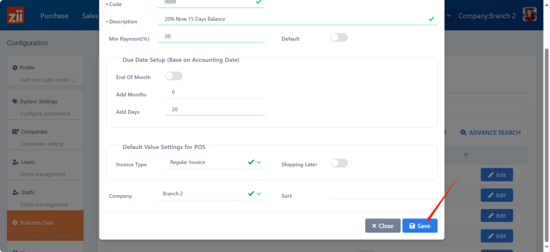The image size is (550, 252).
Task: Click the Add Days input field
Action: tap(215, 109)
